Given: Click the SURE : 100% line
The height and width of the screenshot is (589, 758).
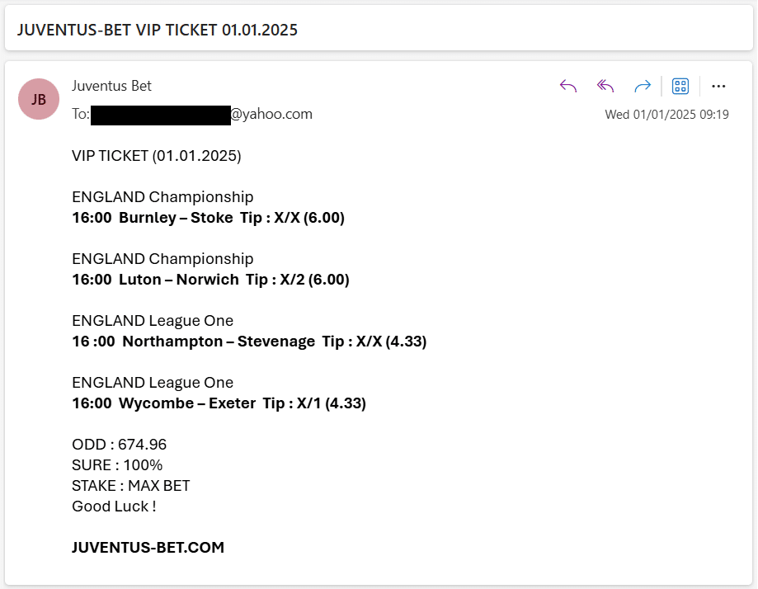Looking at the screenshot, I should (117, 465).
